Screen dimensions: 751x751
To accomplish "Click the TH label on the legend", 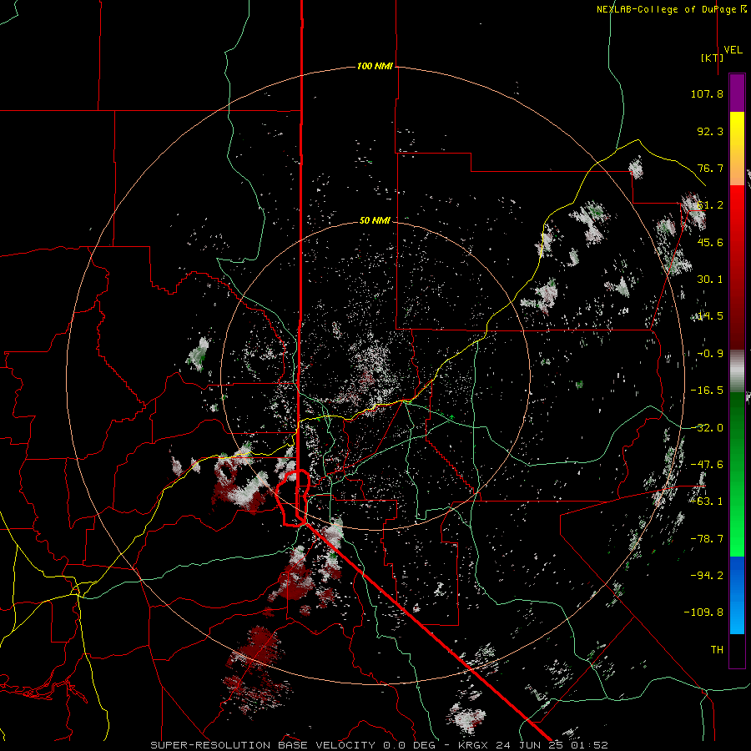I will (x=717, y=650).
